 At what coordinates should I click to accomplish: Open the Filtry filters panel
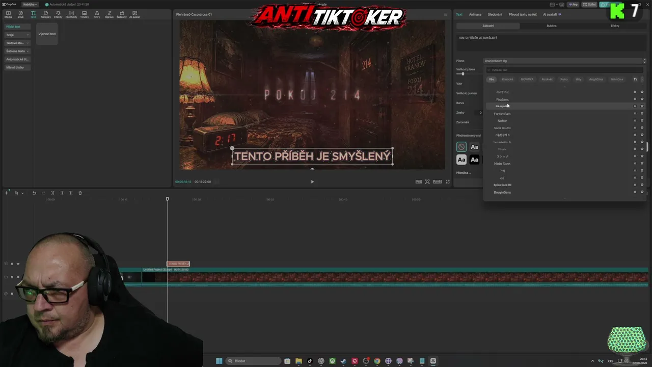pos(97,14)
